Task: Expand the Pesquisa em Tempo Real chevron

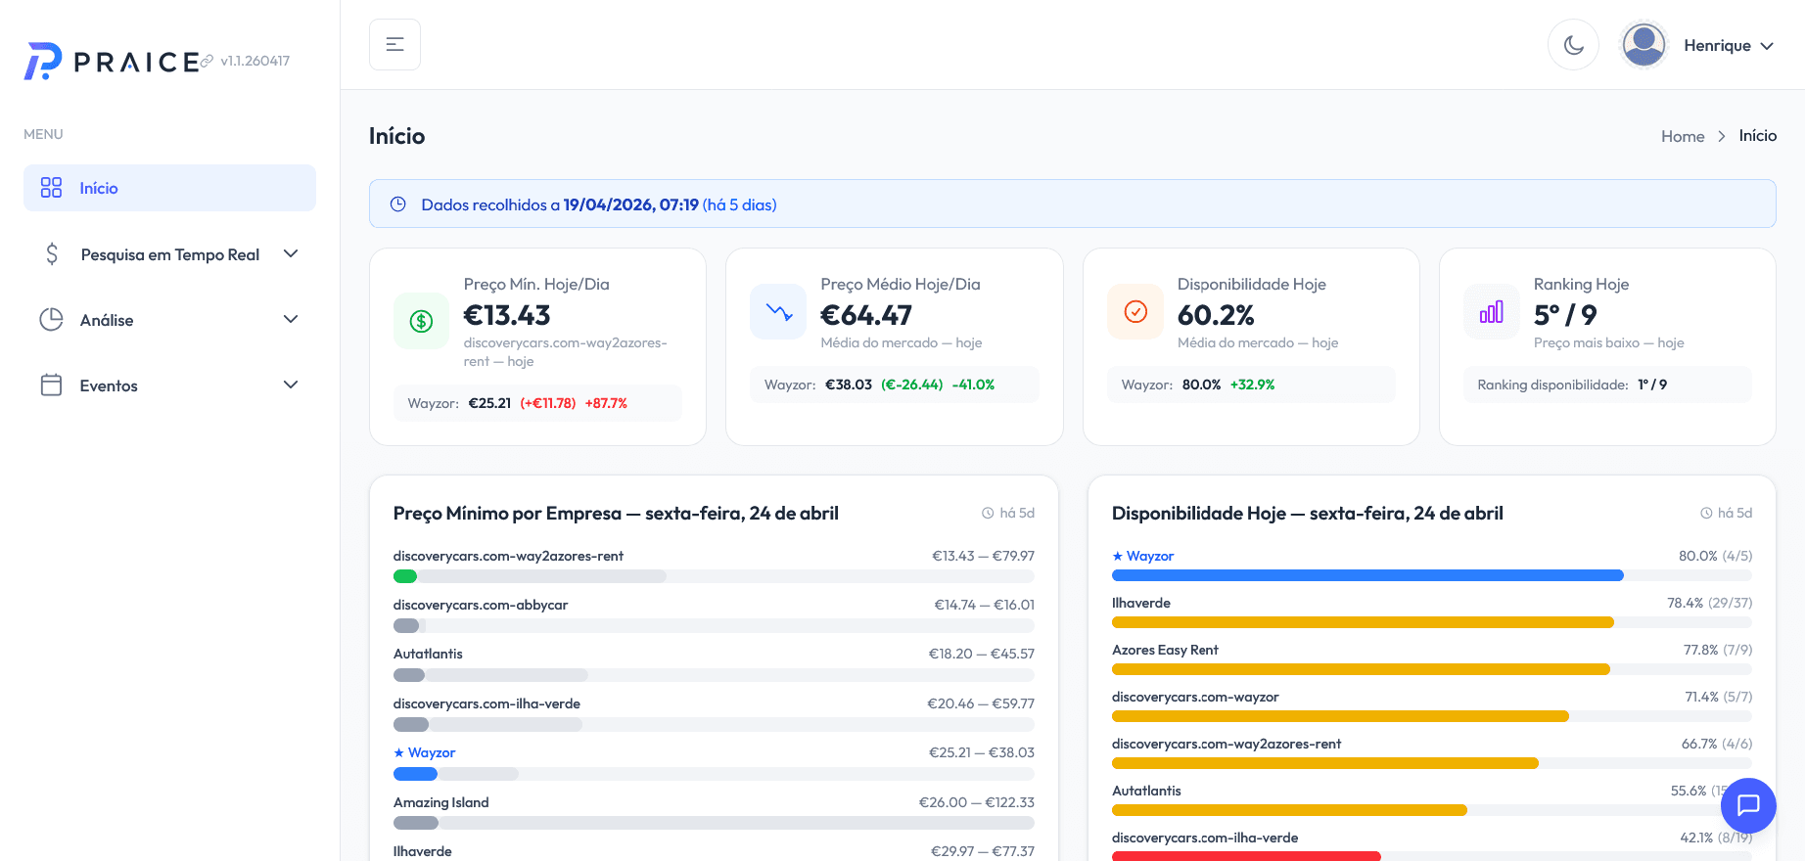Action: (x=291, y=254)
